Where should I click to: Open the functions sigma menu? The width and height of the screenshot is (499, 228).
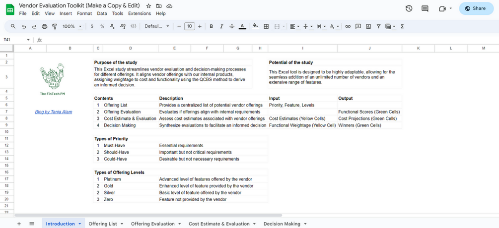coord(402,26)
